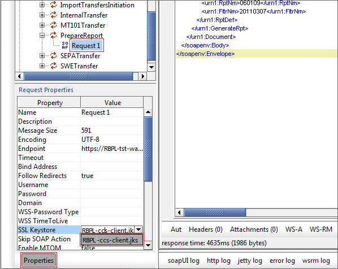Click the Value column header
The image size is (338, 269).
click(x=112, y=103)
